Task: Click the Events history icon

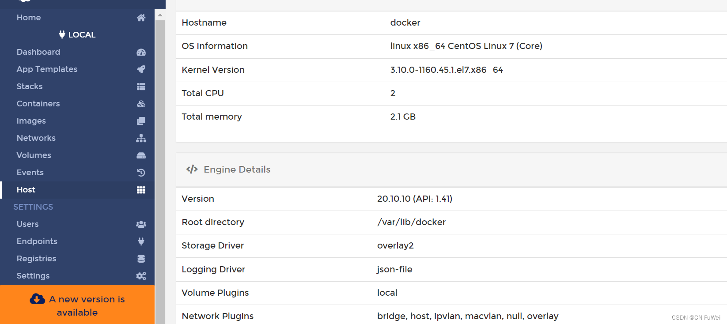Action: click(x=141, y=173)
